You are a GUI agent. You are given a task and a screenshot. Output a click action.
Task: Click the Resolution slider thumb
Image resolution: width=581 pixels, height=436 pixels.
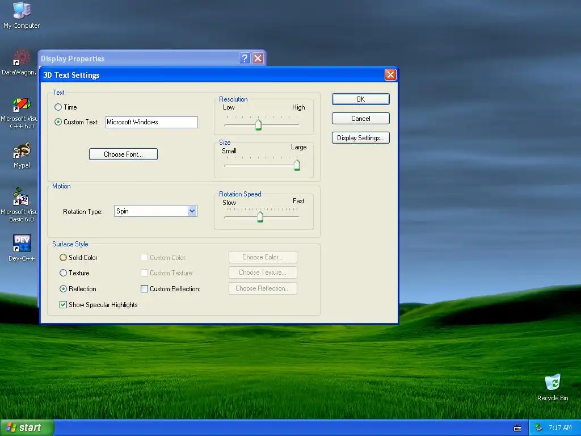pyautogui.click(x=259, y=124)
